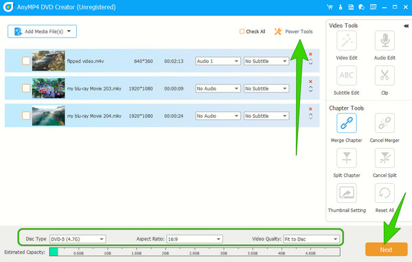Enable the Check All checkbox
The height and width of the screenshot is (262, 412).
(242, 32)
